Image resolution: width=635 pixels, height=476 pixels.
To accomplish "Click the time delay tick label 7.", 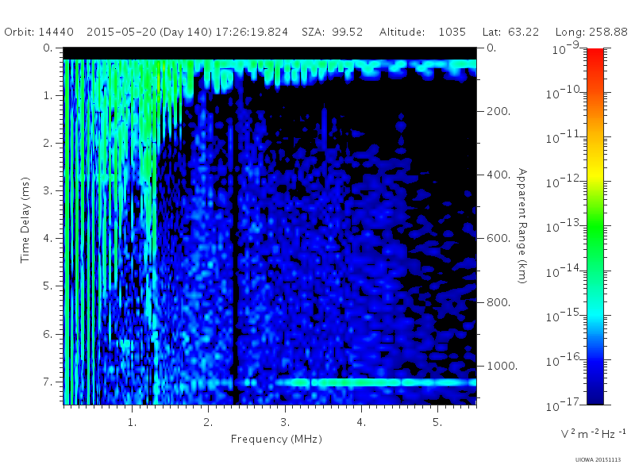I will pyautogui.click(x=48, y=382).
